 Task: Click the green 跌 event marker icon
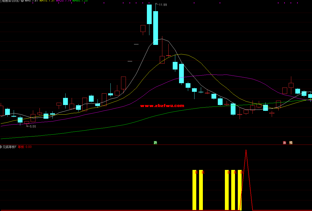click(x=155, y=143)
